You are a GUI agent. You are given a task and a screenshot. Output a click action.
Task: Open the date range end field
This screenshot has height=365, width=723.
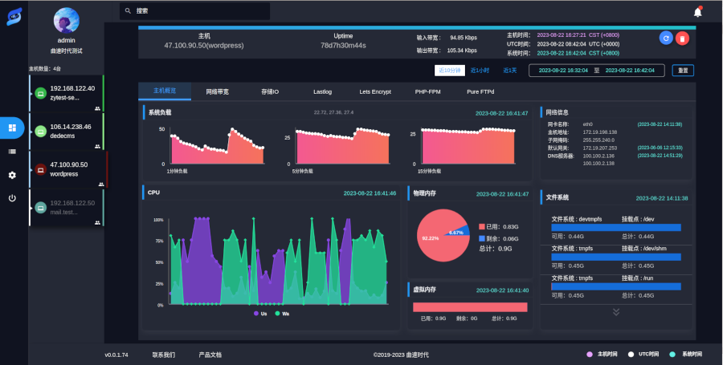click(629, 71)
